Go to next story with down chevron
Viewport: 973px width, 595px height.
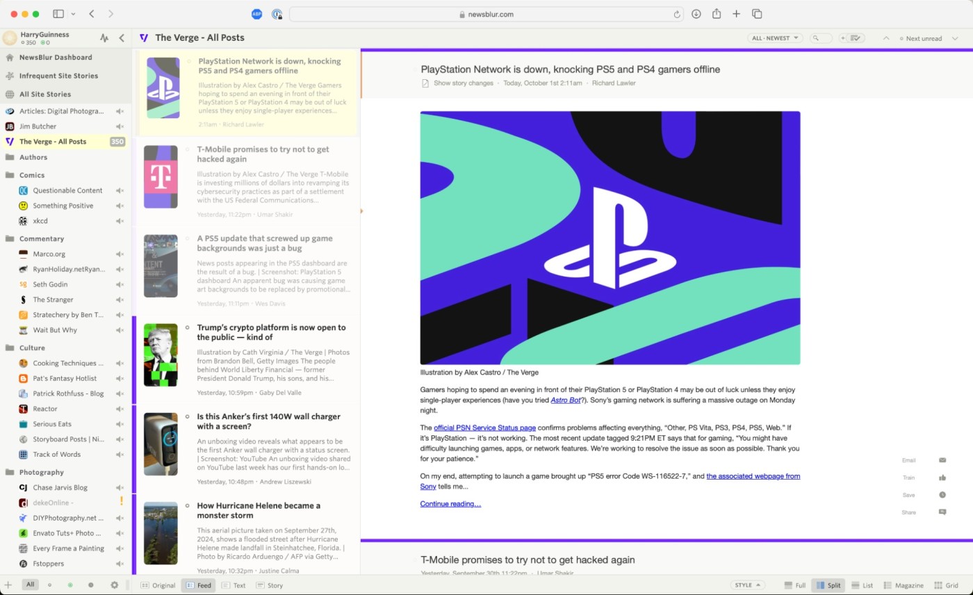[x=956, y=38]
